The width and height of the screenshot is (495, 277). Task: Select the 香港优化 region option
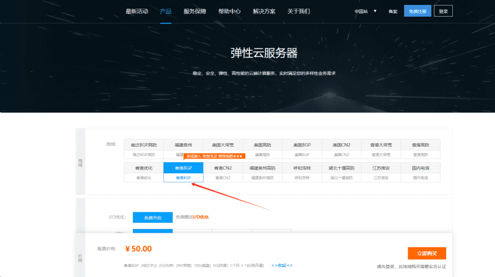(x=144, y=172)
